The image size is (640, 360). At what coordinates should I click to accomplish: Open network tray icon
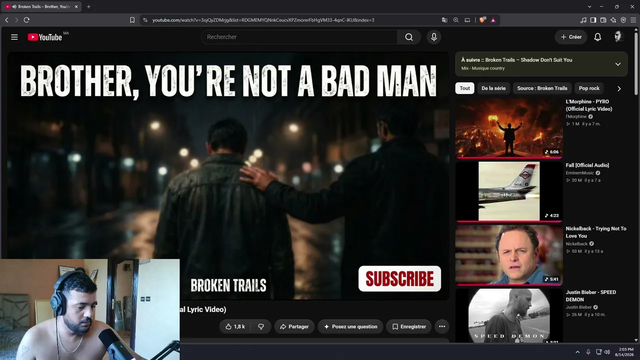click(x=599, y=352)
